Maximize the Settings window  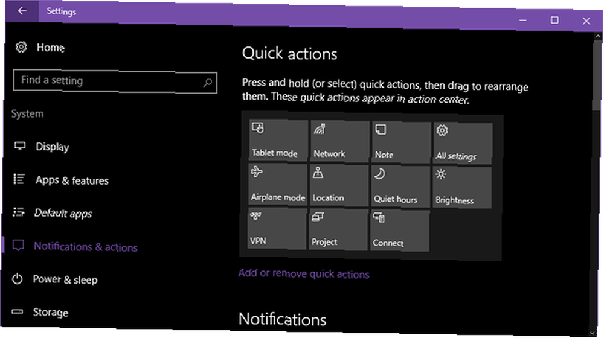[x=554, y=20]
